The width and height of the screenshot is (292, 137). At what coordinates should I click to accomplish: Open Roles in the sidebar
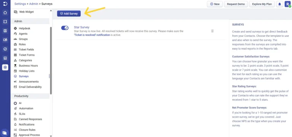[22, 44]
